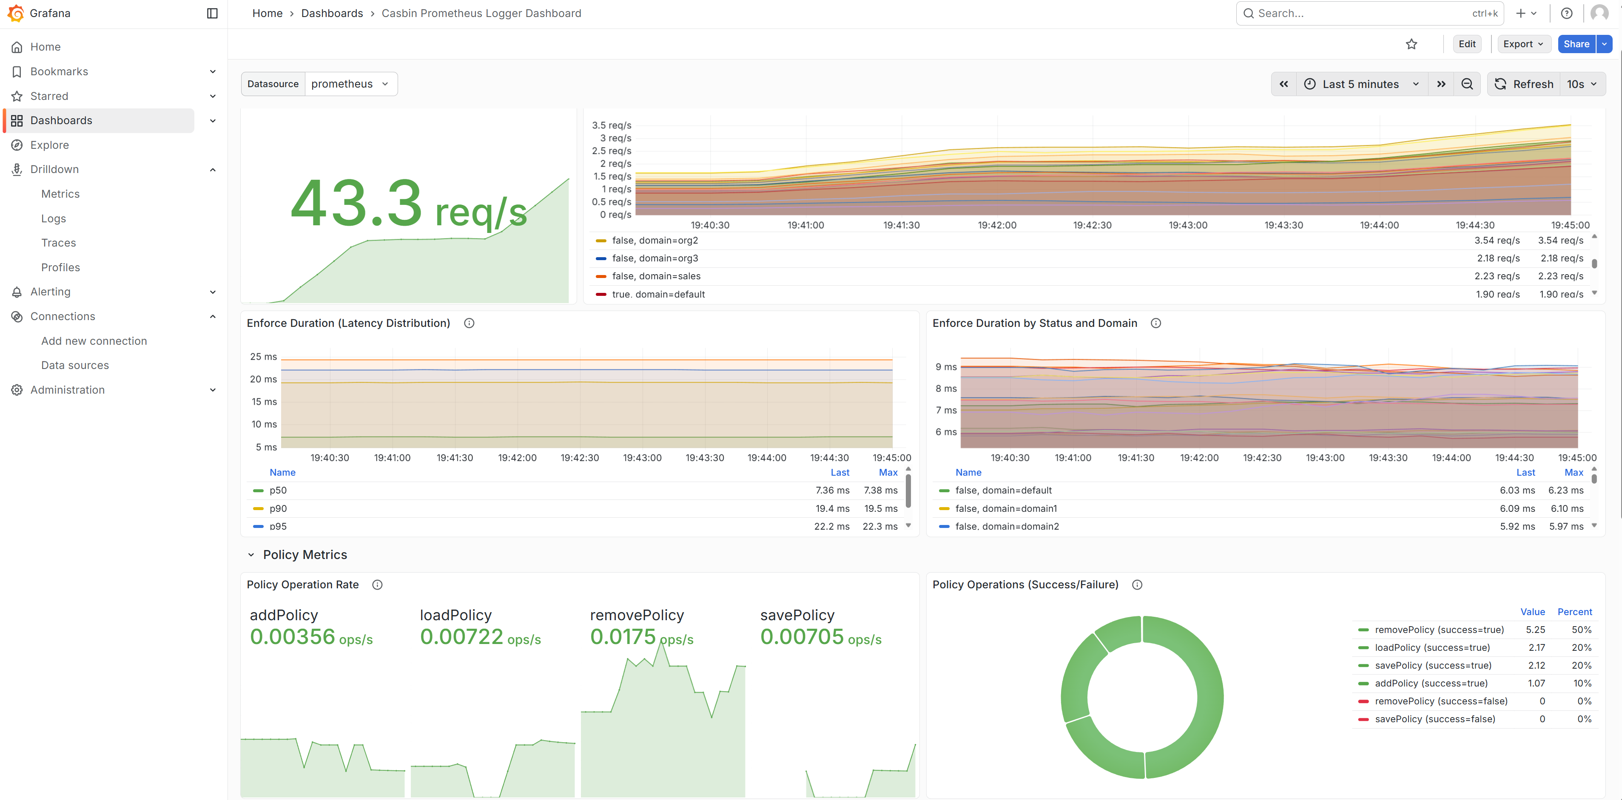
Task: Click the Administration gear icon
Action: pyautogui.click(x=17, y=390)
